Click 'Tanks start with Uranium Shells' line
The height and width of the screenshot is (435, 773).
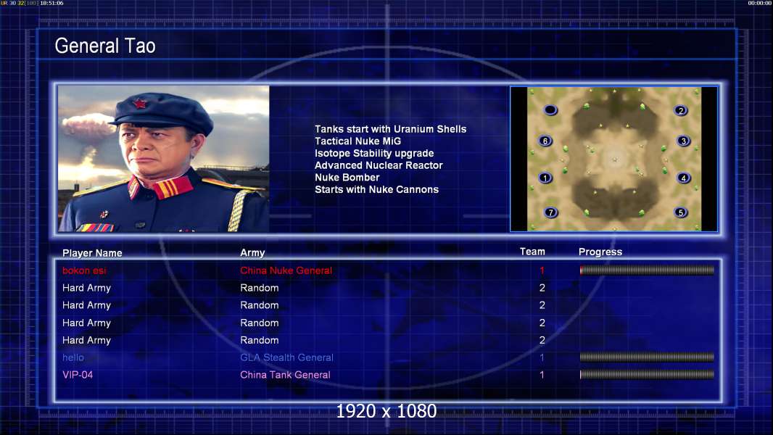pos(390,129)
